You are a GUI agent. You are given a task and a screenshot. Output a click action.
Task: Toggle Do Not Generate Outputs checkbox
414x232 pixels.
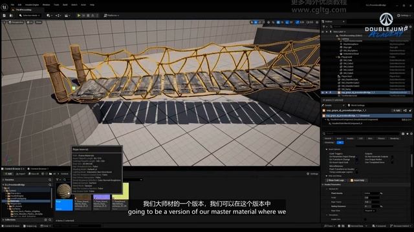(392, 157)
